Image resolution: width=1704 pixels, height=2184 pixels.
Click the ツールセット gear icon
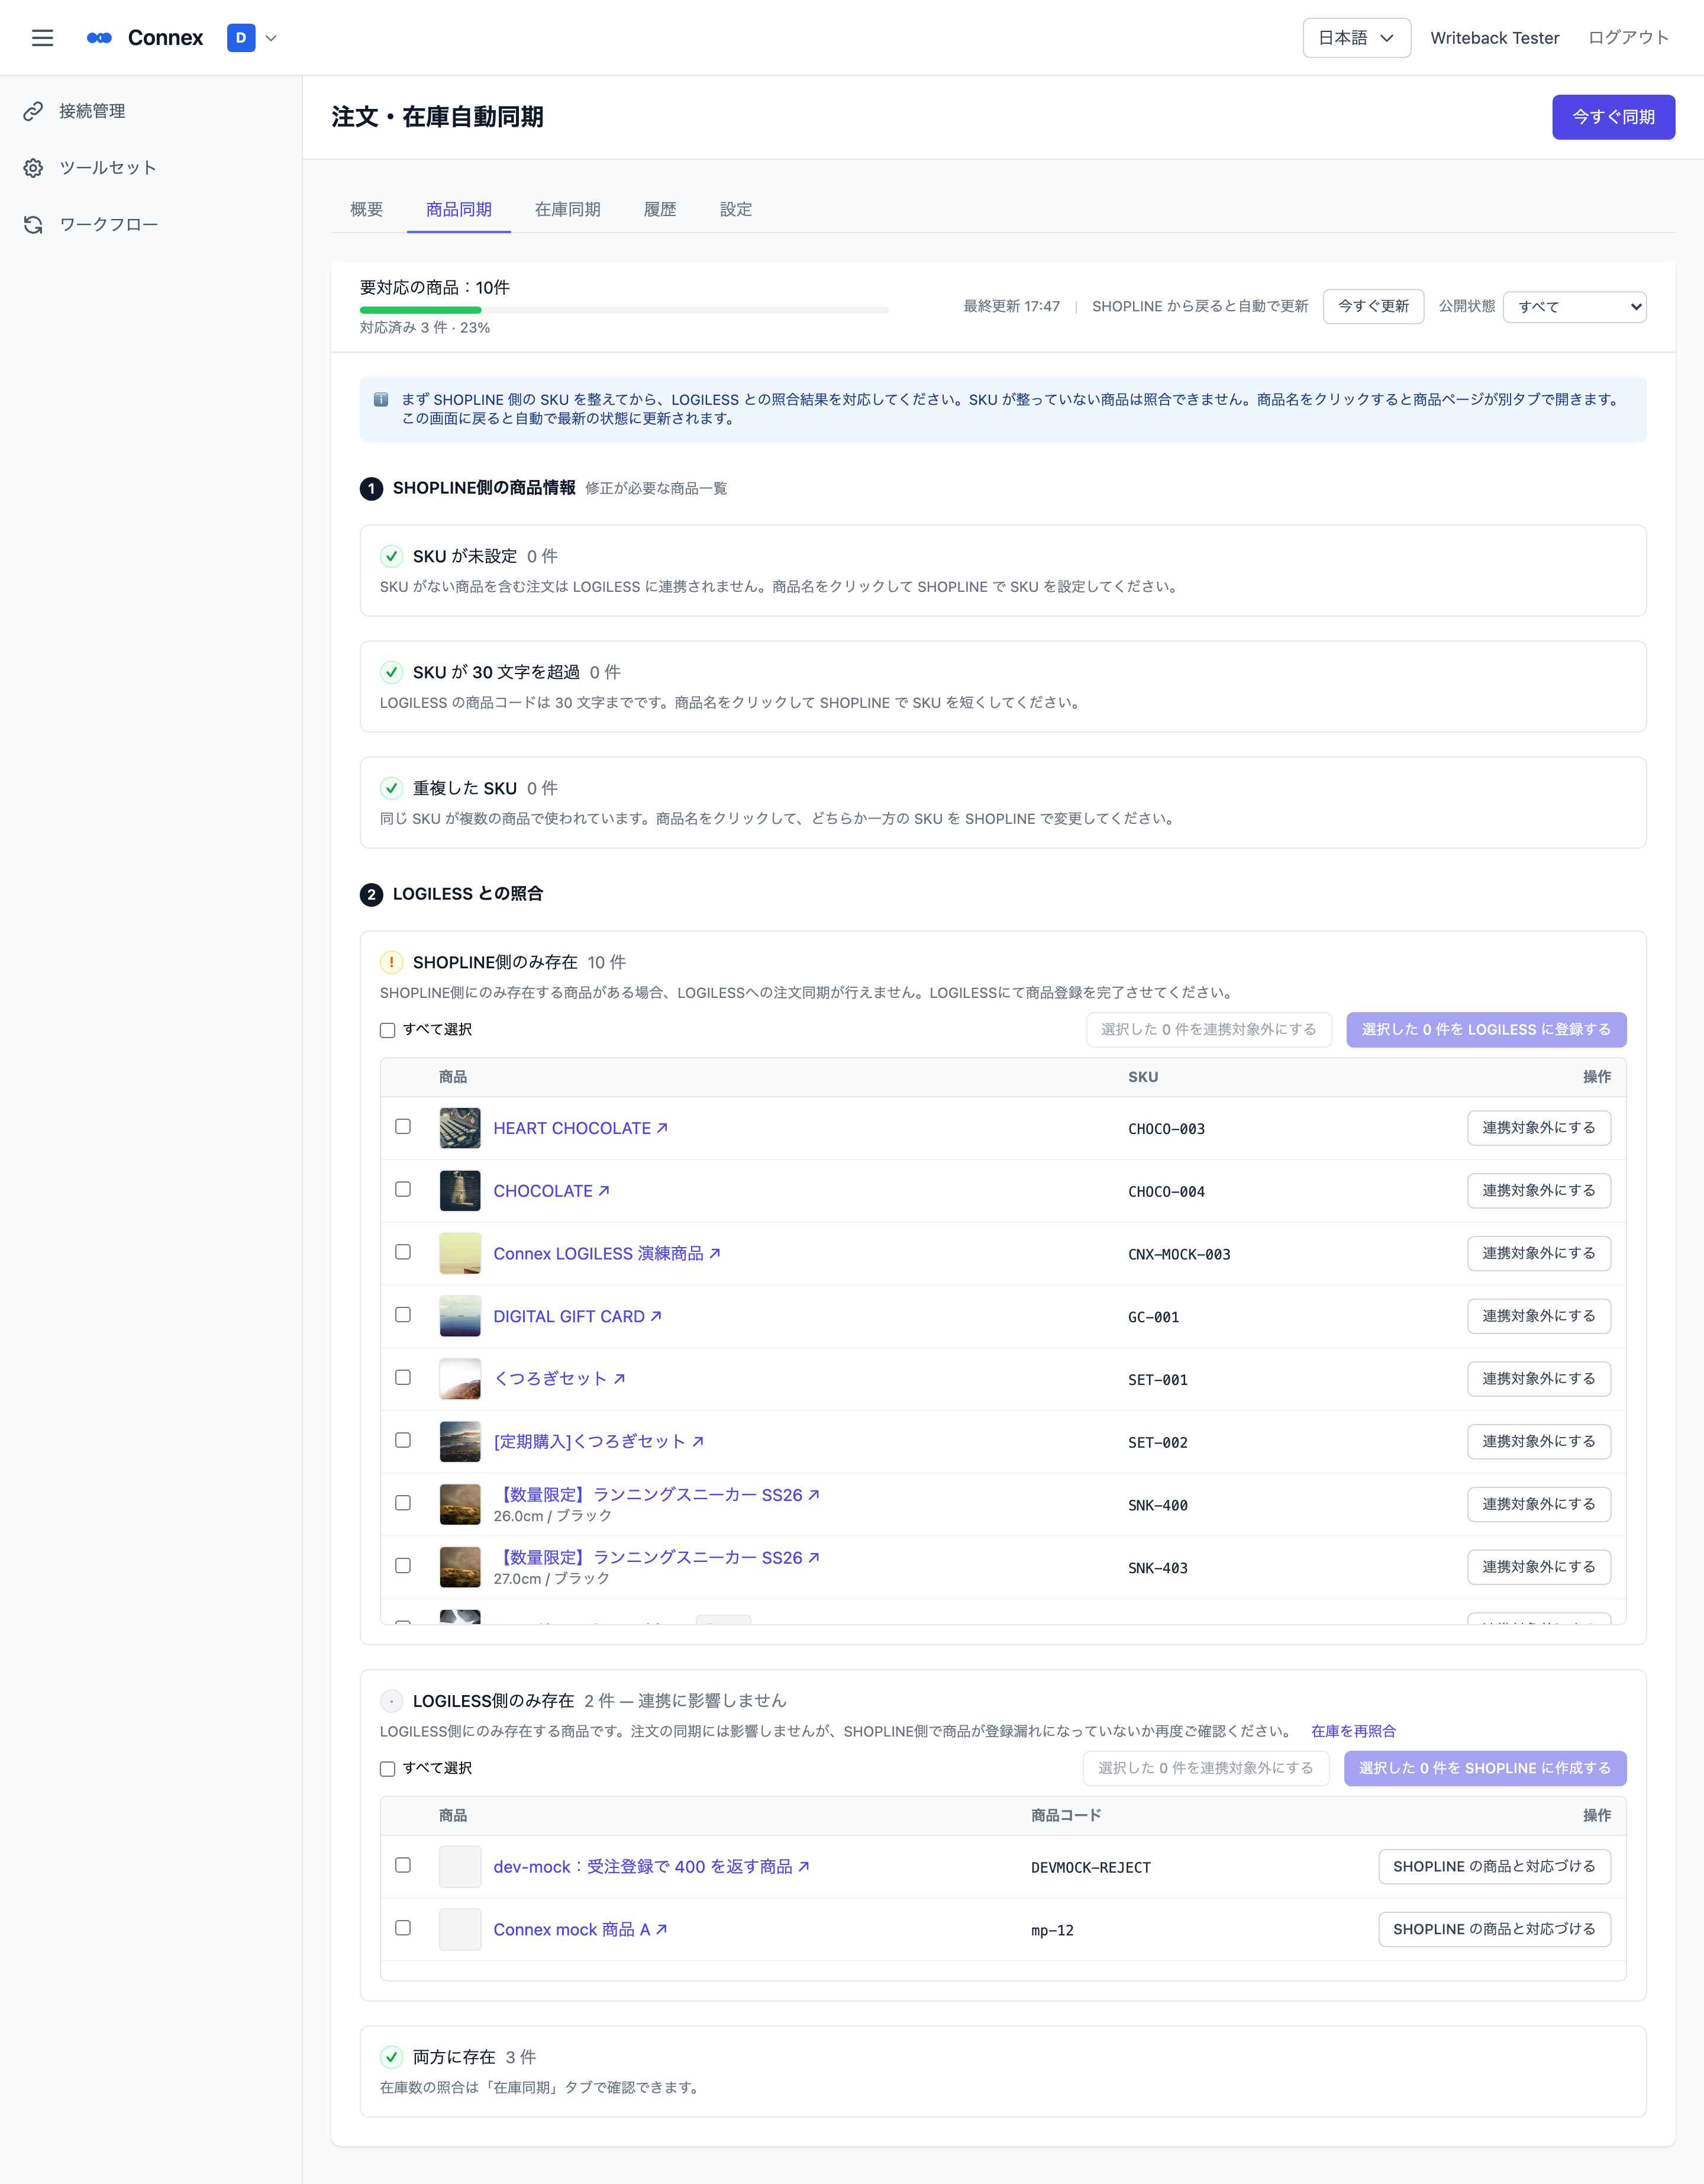click(x=33, y=168)
